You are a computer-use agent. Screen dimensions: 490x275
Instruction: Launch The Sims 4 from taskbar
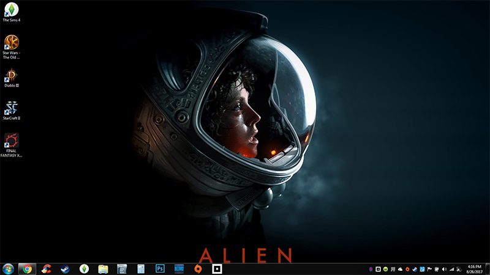coord(84,269)
